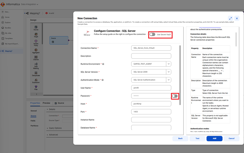Select the Target transformation in the palette
This screenshot has width=244, height=153.
tap(36, 35)
